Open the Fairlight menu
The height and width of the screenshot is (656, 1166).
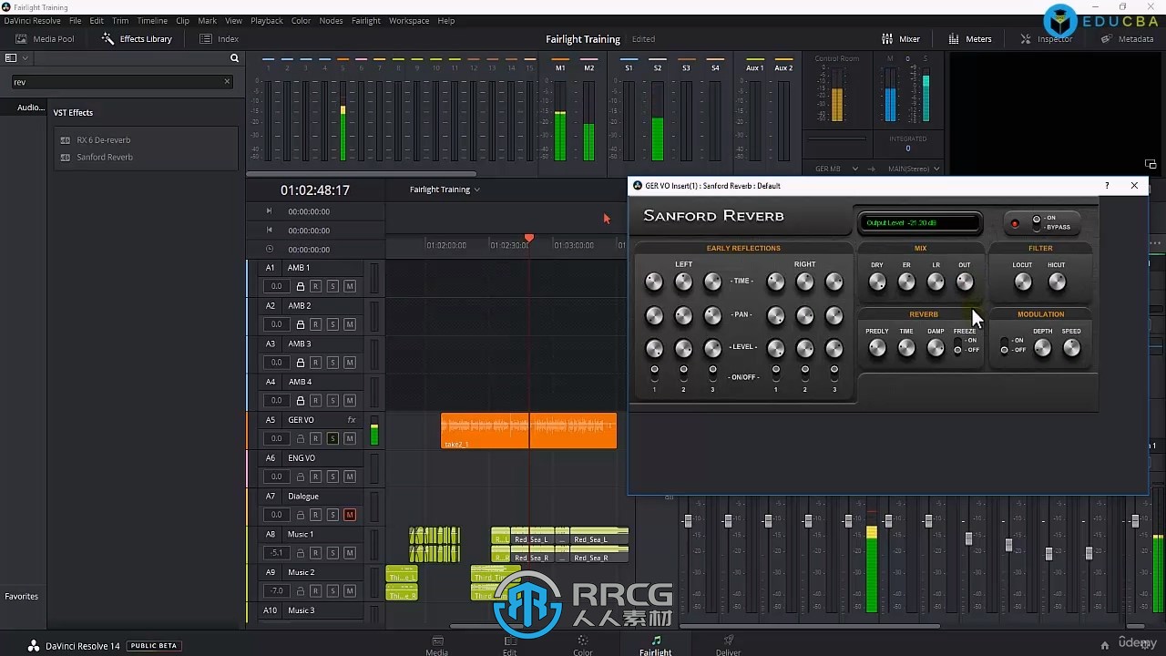coord(365,20)
